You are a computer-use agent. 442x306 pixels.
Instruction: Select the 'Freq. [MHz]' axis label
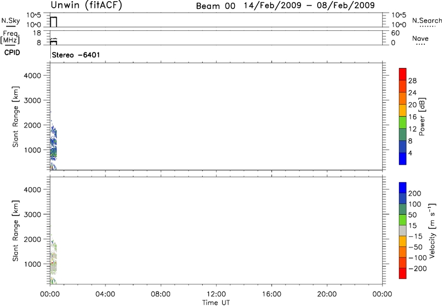(10, 37)
